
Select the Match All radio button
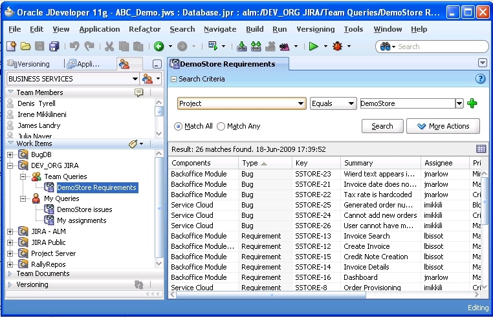coord(179,127)
